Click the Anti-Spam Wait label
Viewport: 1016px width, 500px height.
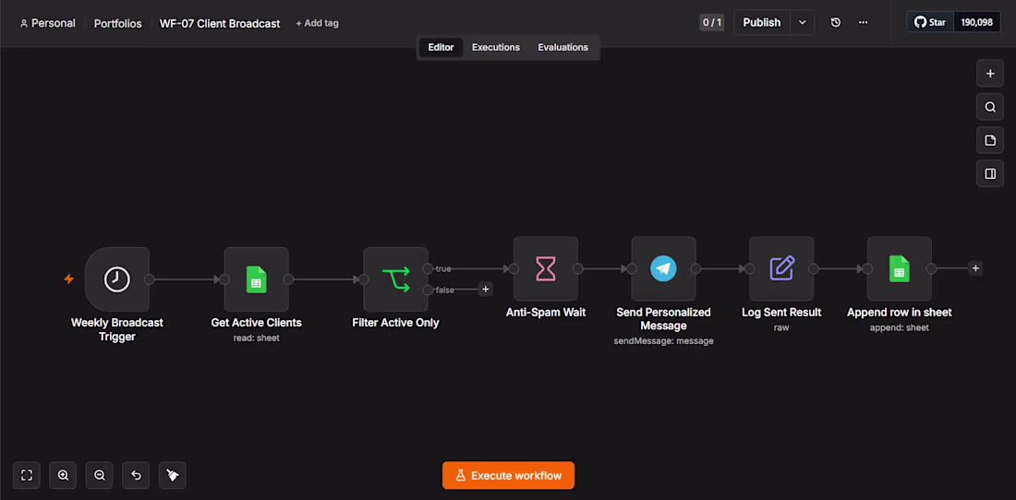546,313
